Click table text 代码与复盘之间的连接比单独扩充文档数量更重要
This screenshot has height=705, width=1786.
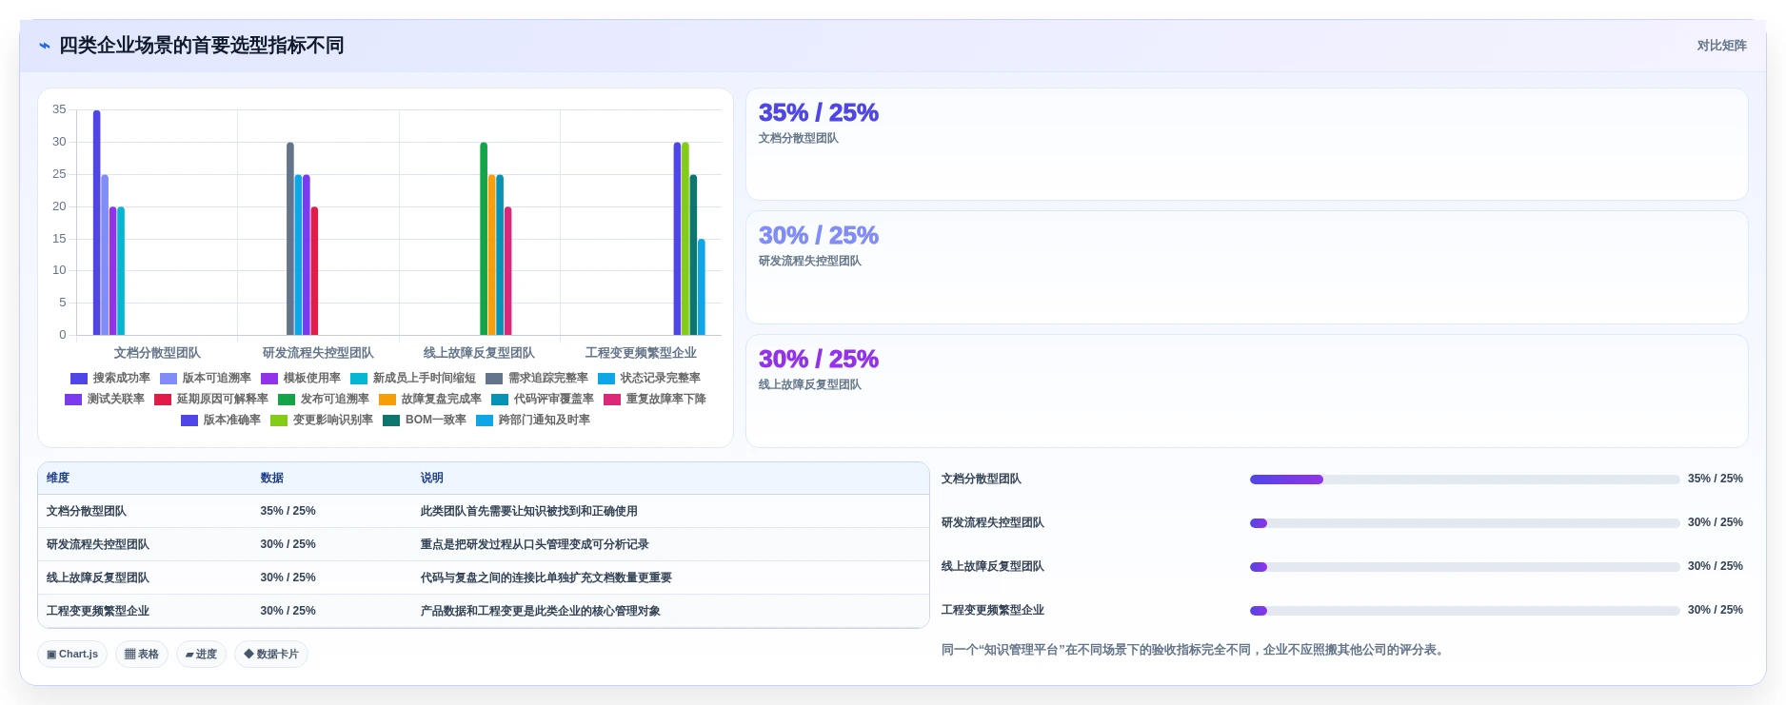pyautogui.click(x=546, y=578)
